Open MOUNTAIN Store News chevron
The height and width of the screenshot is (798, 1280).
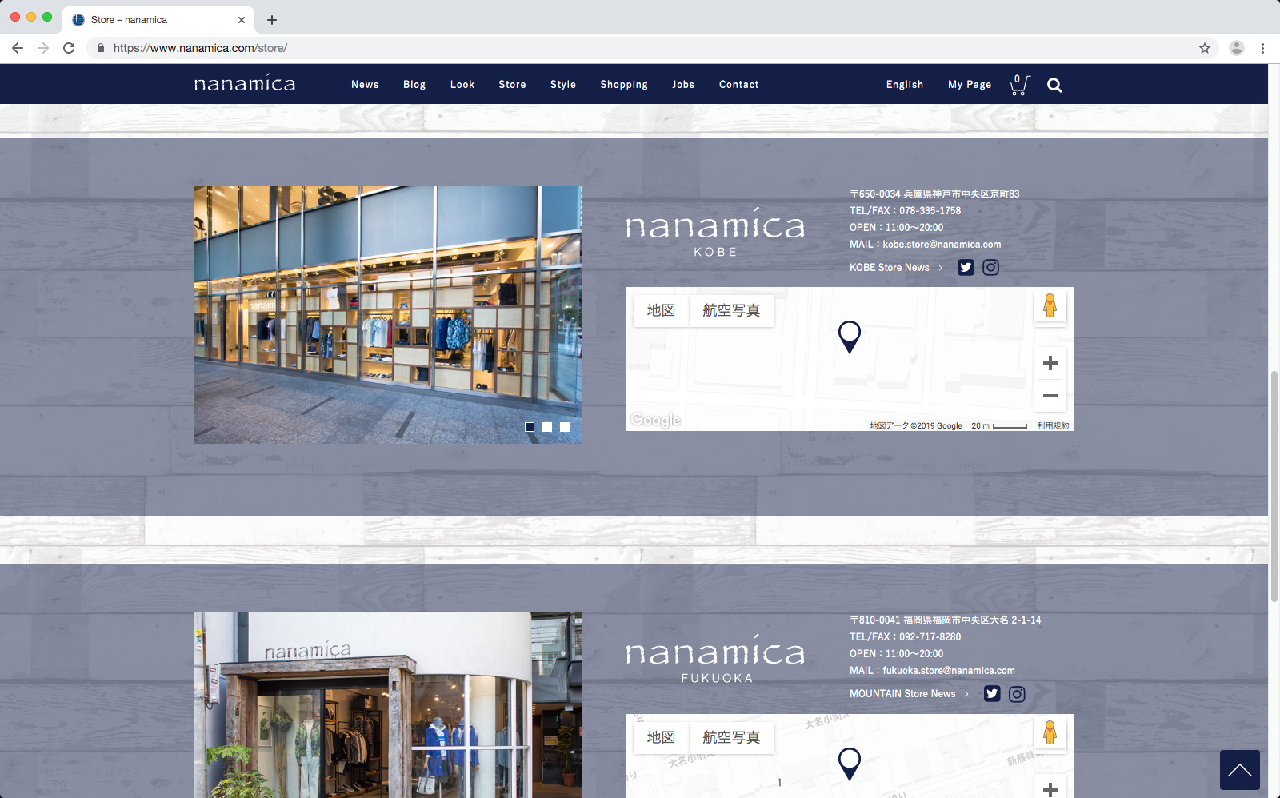coord(966,694)
